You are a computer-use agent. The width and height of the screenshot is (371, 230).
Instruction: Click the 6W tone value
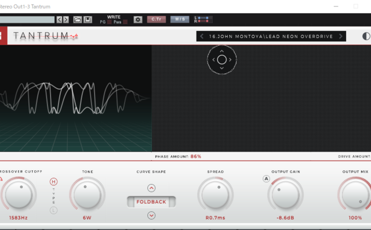click(87, 218)
